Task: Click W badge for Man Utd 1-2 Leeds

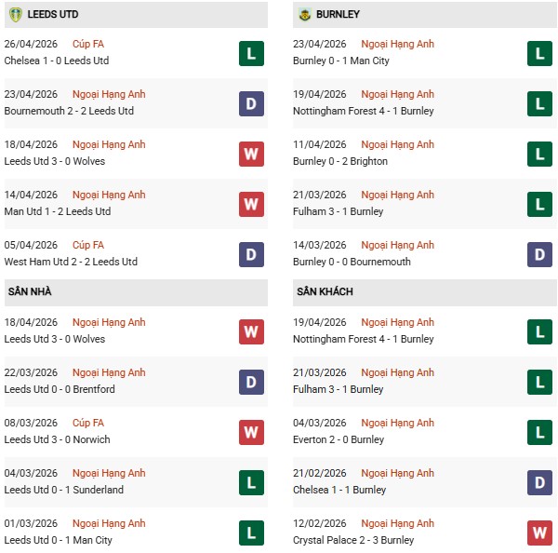Action: pos(251,204)
